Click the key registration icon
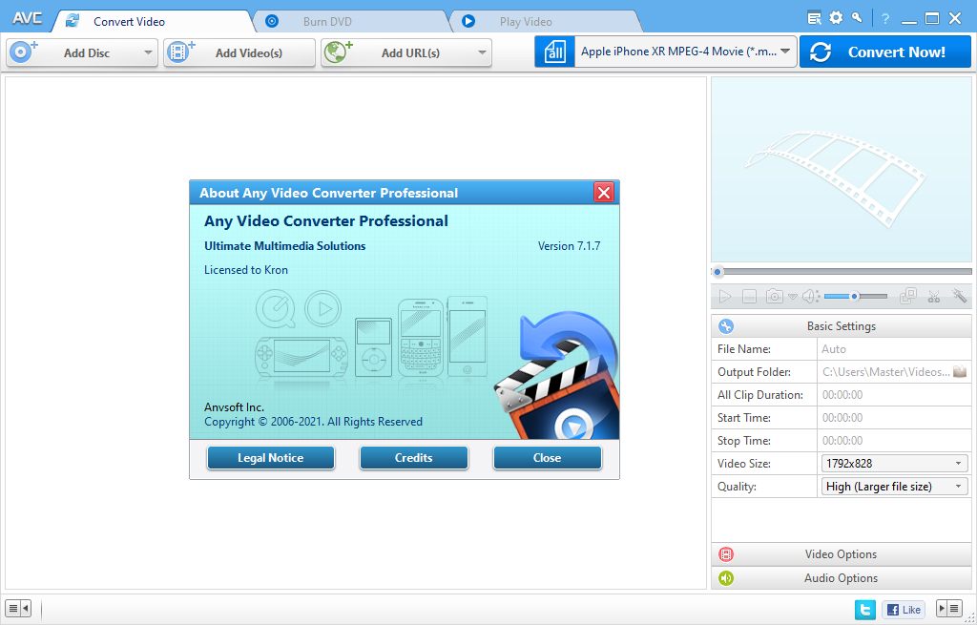Viewport: 977px width, 625px height. tap(858, 18)
